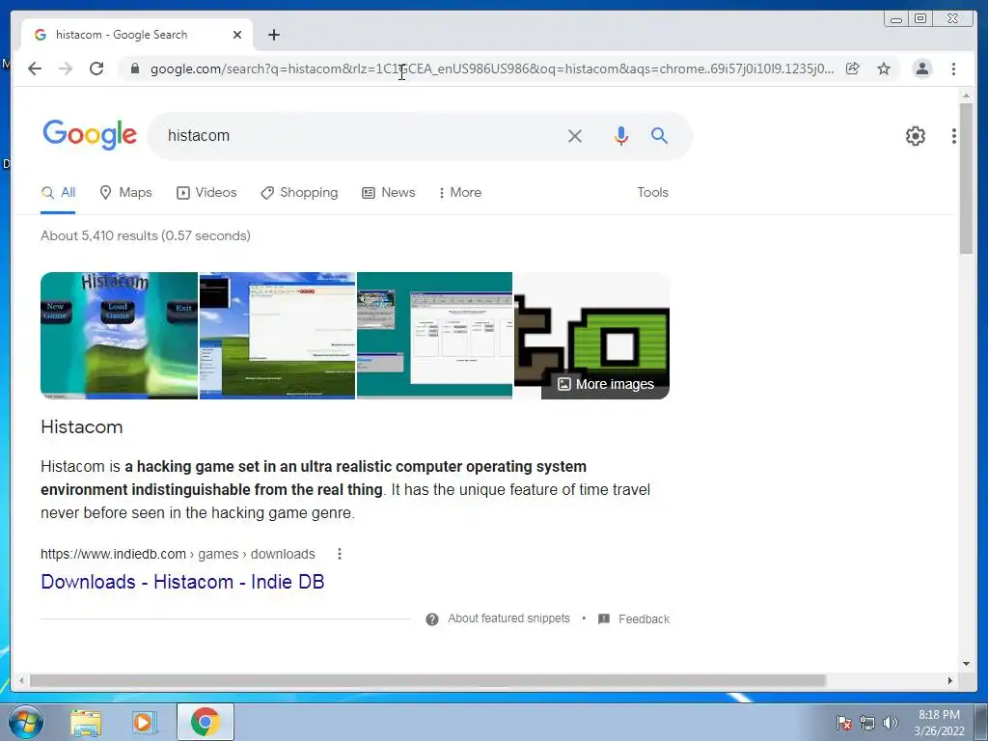Click the Feedback link
The height and width of the screenshot is (741, 988).
tap(644, 619)
